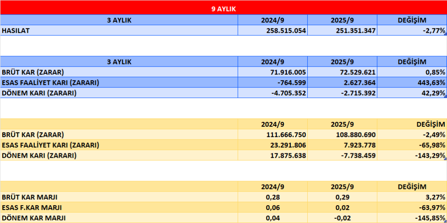Select the DEĞİŞİM header above 3,27%
The width and height of the screenshot is (447, 223).
click(412, 186)
